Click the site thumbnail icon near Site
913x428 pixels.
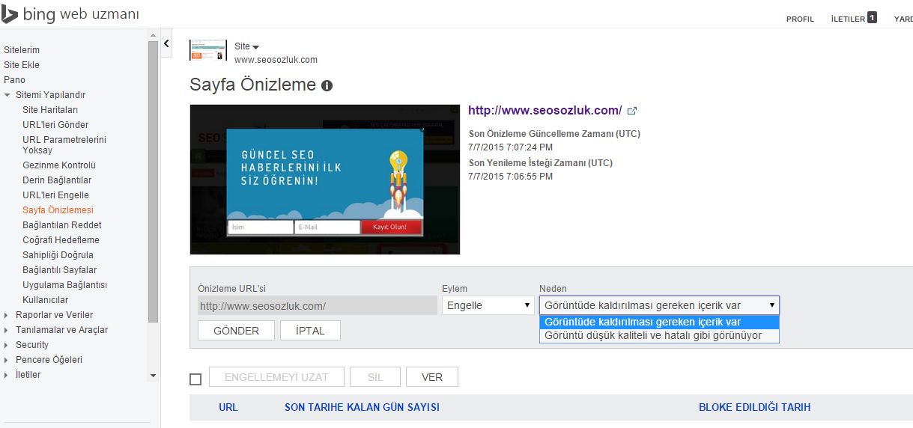click(208, 50)
